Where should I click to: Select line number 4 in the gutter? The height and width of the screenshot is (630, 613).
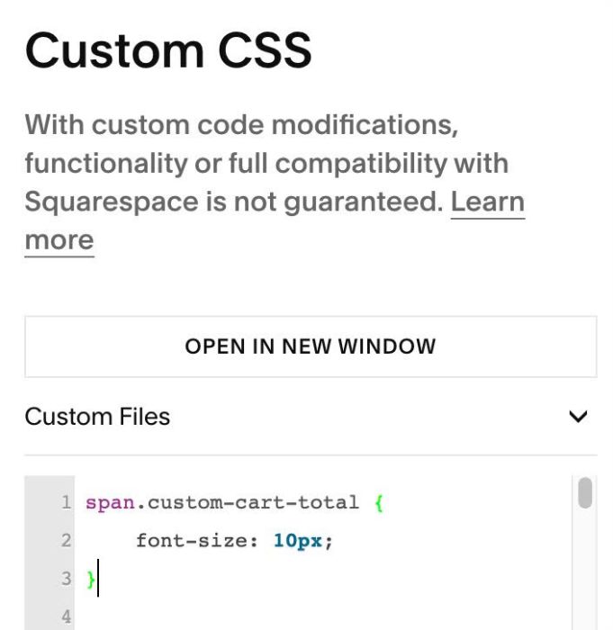point(66,616)
